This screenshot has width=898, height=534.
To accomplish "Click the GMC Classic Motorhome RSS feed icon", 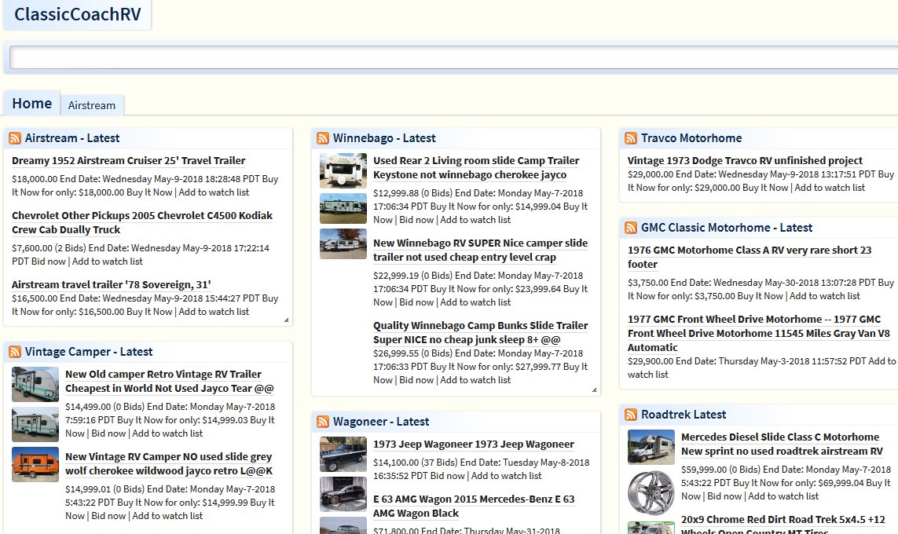I will pyautogui.click(x=630, y=228).
